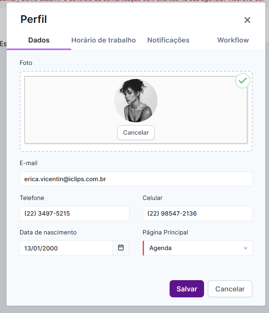Screen dimensions: 269x313
Task: Click the purple Salvar button
Action: [x=187, y=289]
